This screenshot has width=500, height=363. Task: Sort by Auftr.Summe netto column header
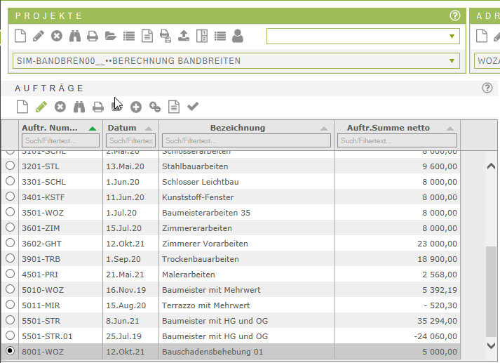click(x=388, y=128)
